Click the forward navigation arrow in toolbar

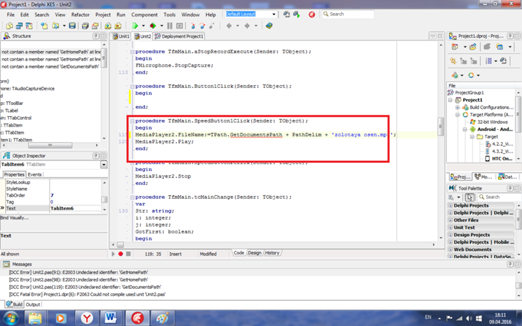coord(247,25)
